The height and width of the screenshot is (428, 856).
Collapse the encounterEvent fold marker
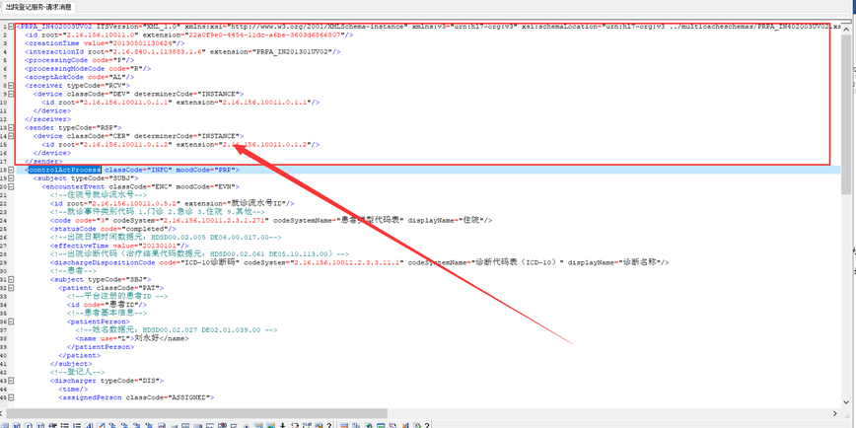(11, 186)
